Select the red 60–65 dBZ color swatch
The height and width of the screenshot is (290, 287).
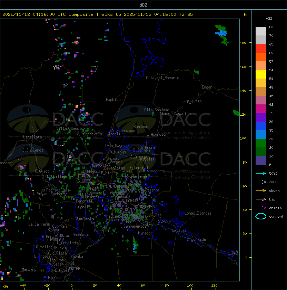[x=261, y=49]
